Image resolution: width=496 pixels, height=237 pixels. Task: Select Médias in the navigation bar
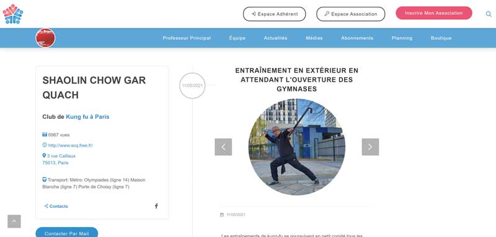click(x=314, y=38)
